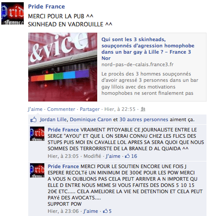Viewport: 215px width, 216px height.
Task: Open the first comment's Pride France avatar
Action: (37, 134)
